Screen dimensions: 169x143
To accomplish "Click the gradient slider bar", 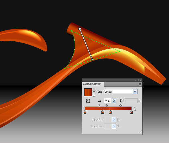I will [108, 108].
